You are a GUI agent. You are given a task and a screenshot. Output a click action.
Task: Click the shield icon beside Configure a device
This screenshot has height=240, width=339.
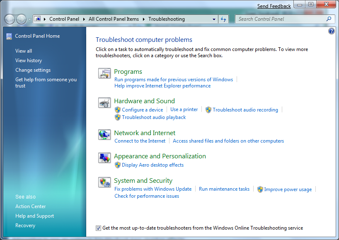point(117,110)
